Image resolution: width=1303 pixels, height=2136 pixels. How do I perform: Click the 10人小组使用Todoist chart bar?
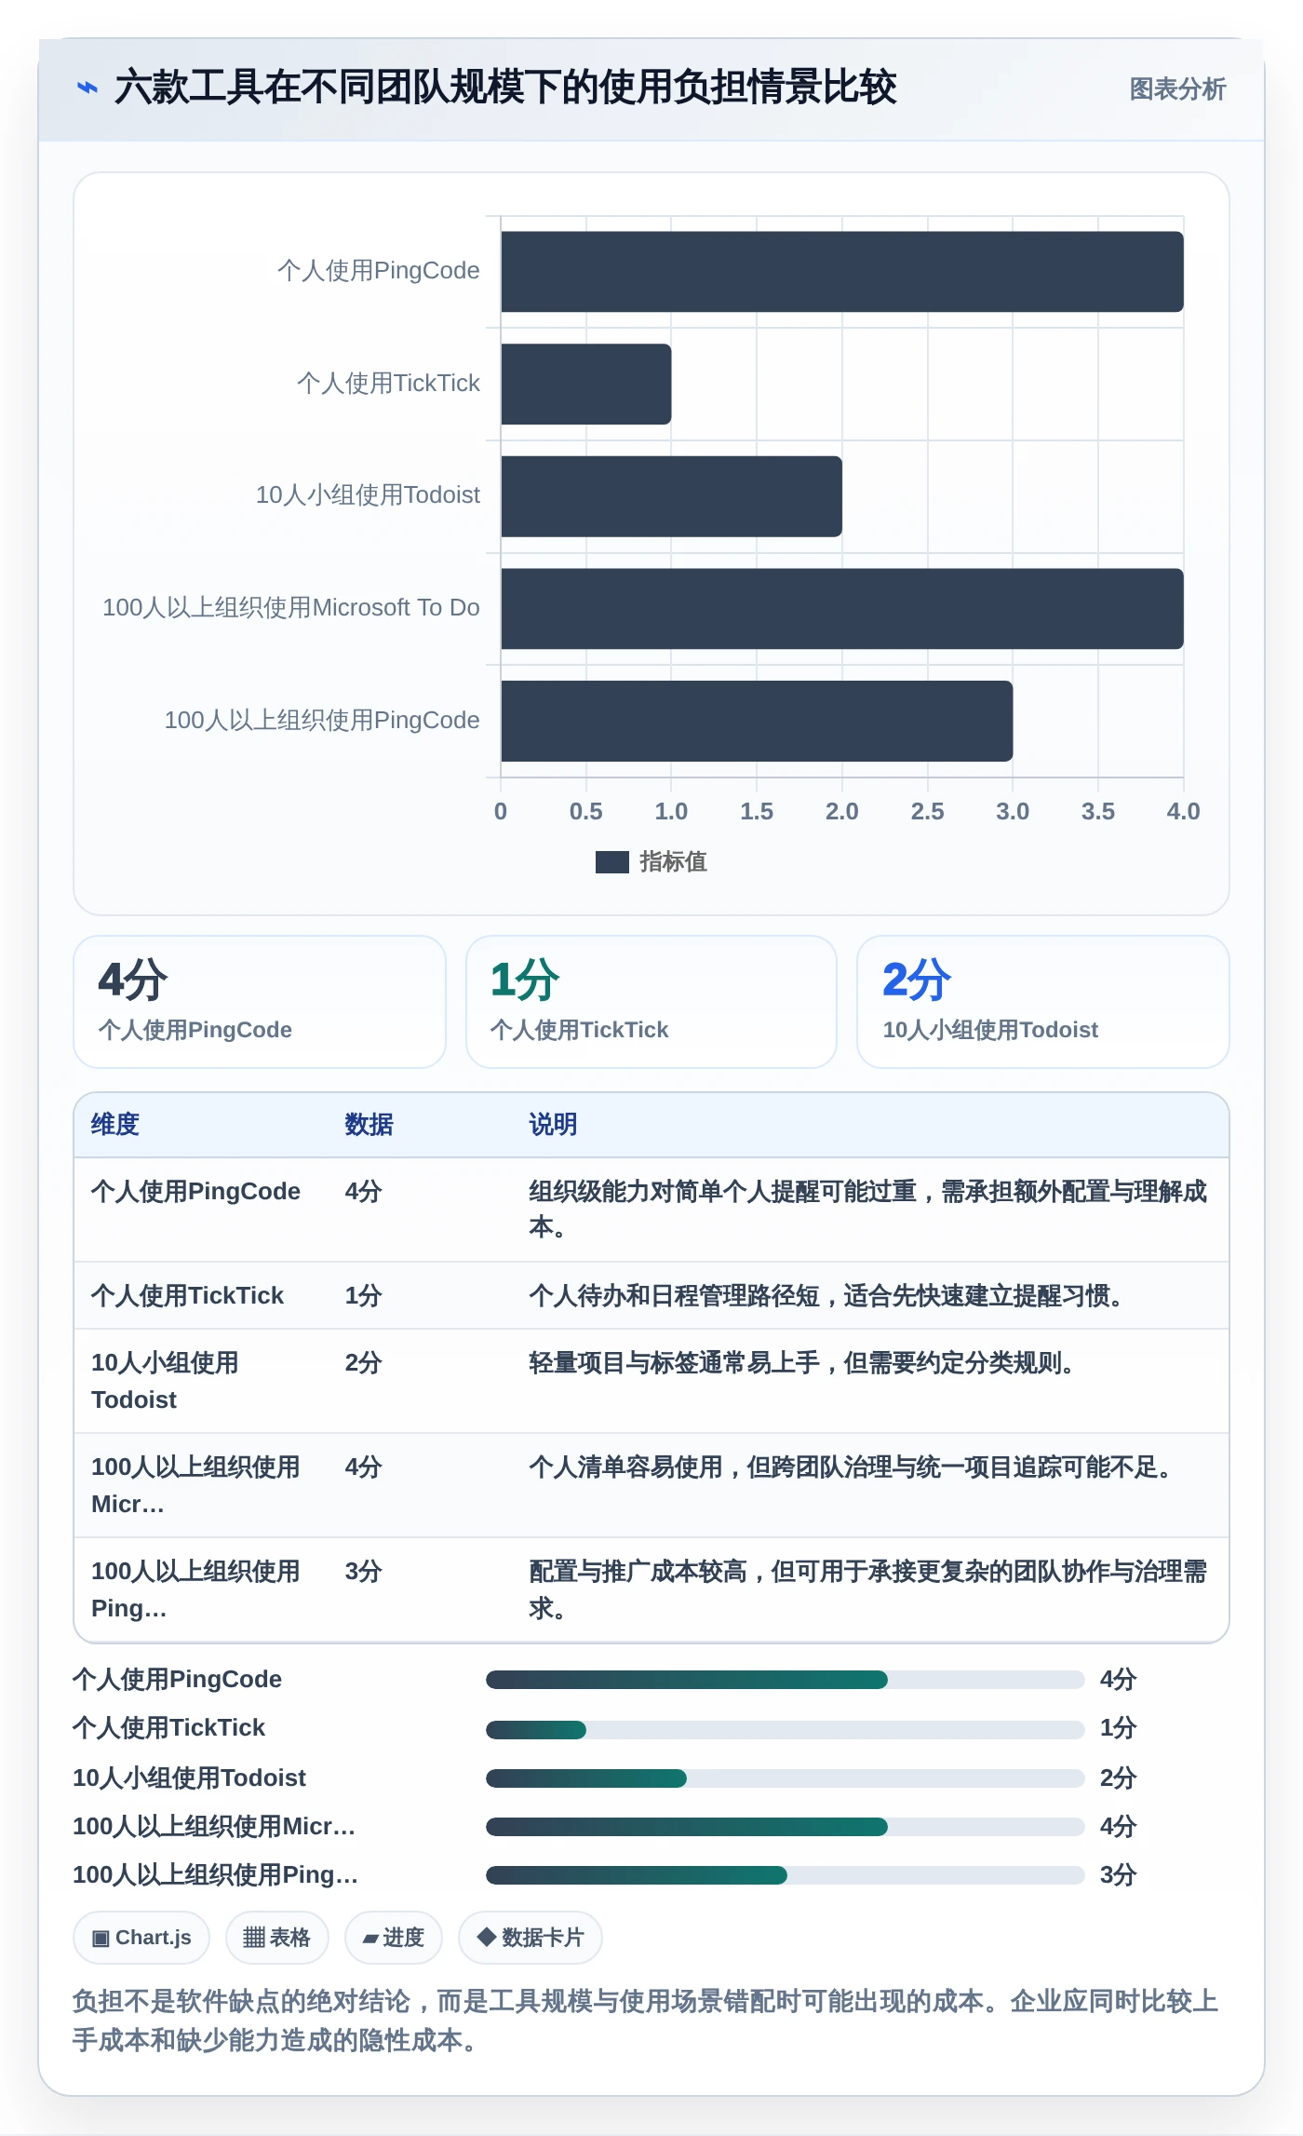click(671, 496)
